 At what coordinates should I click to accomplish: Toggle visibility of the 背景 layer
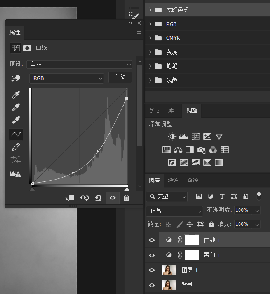point(152,285)
